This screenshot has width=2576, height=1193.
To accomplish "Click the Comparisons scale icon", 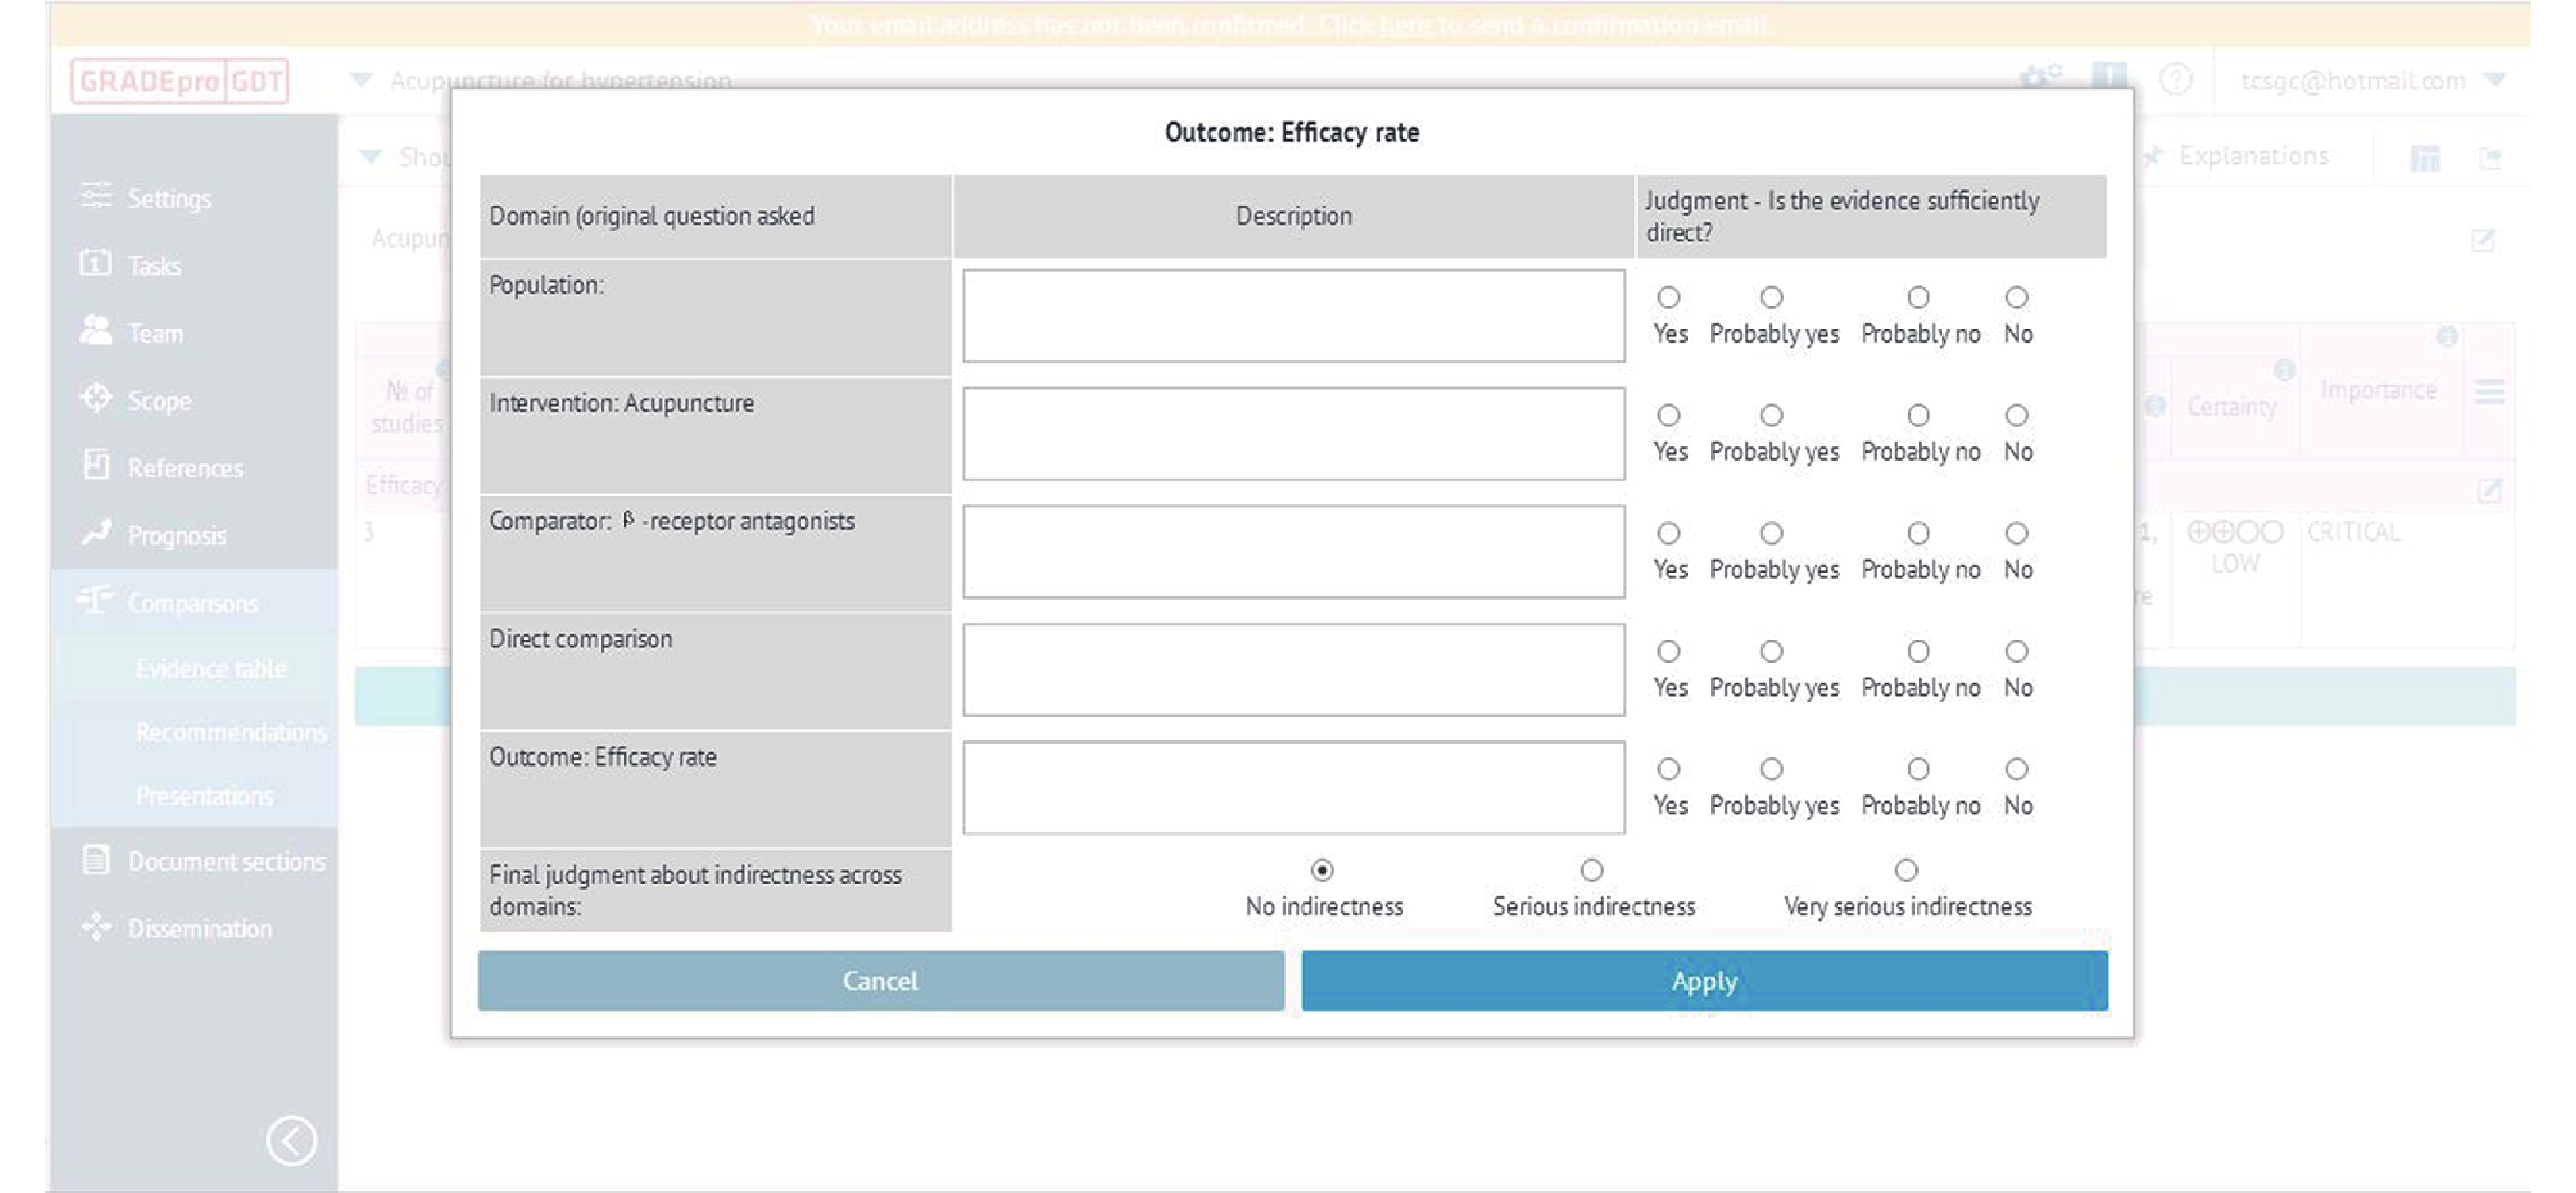I will (x=96, y=600).
